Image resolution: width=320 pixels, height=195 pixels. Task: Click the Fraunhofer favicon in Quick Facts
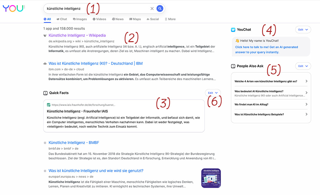pyautogui.click(x=49, y=105)
